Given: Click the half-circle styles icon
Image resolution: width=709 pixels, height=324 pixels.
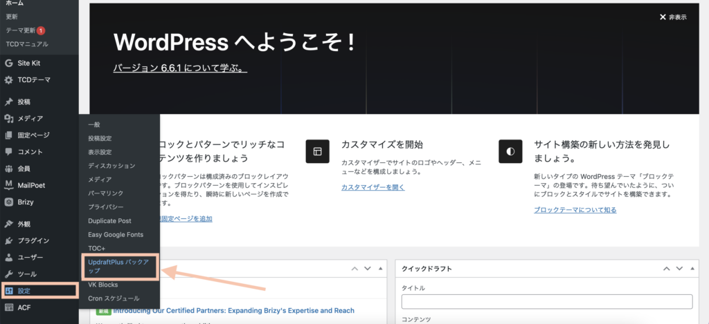Looking at the screenshot, I should coord(510,151).
